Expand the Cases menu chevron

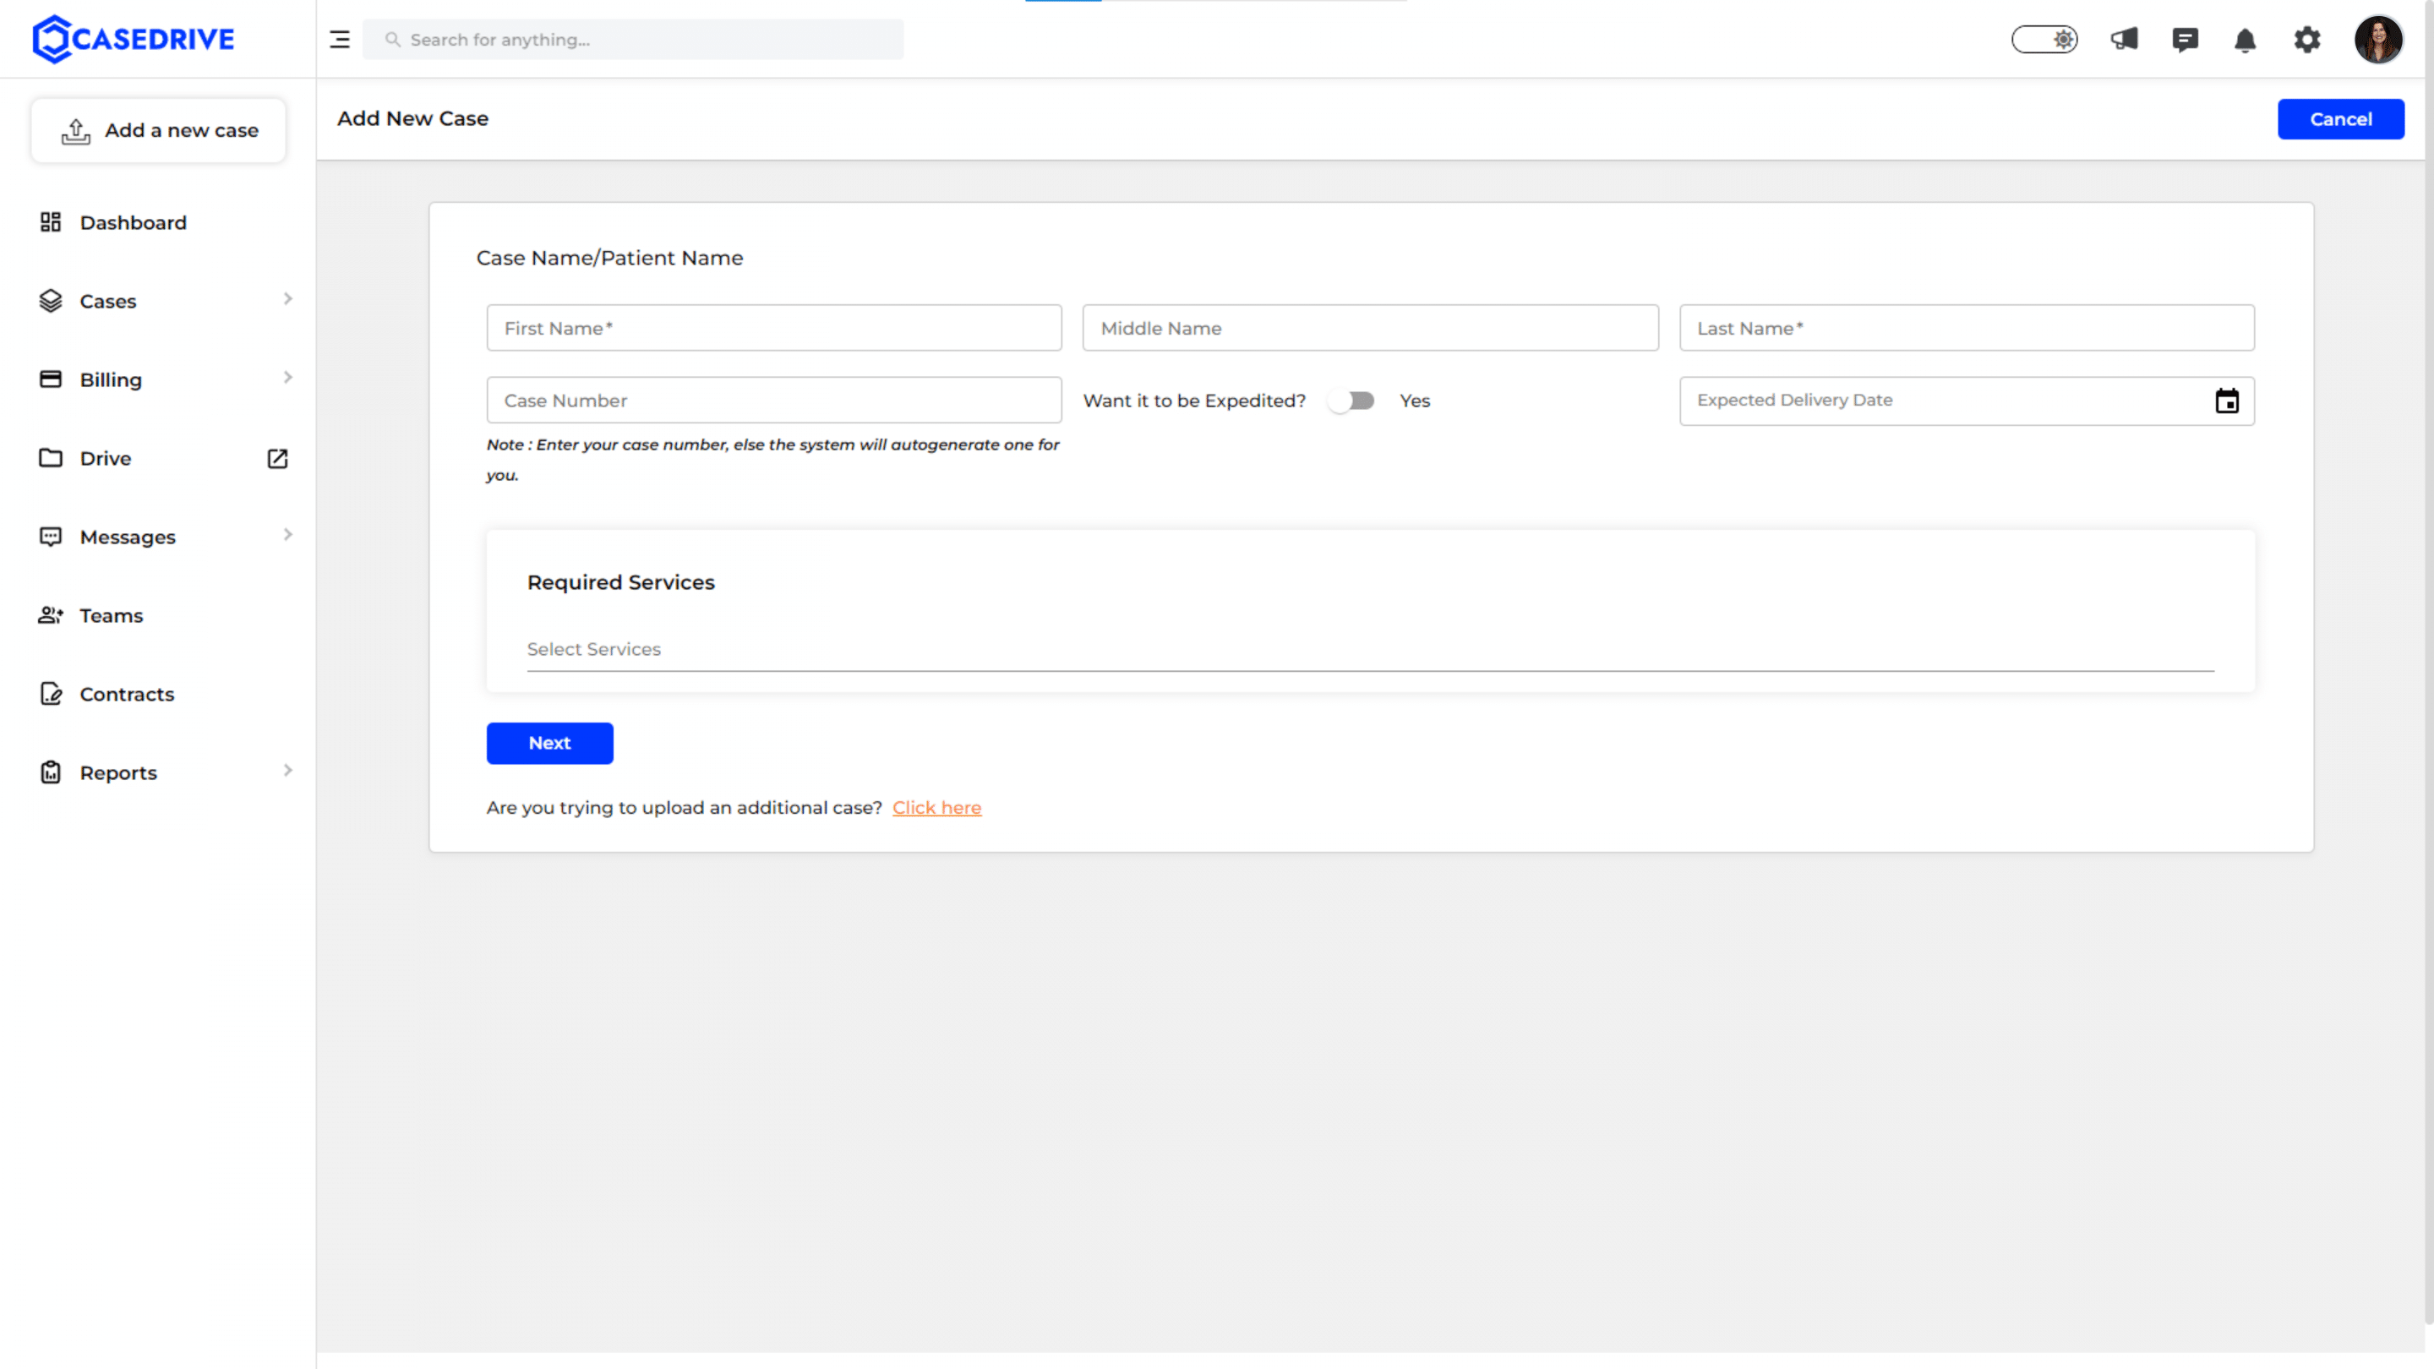pyautogui.click(x=287, y=299)
